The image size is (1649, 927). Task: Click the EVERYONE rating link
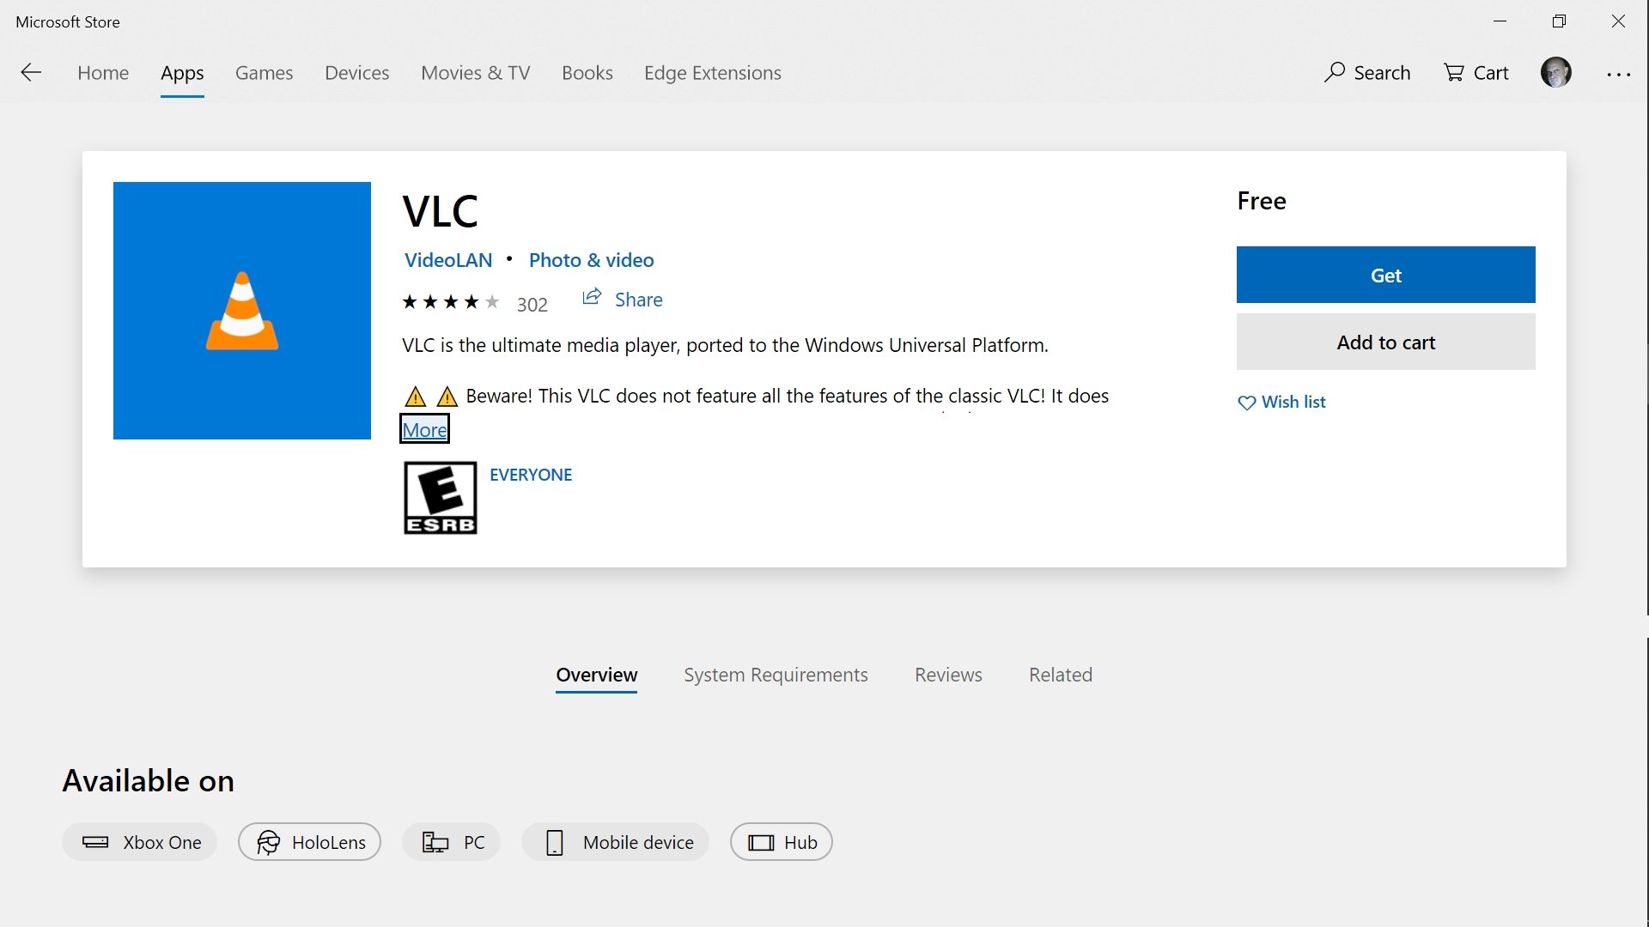point(531,475)
